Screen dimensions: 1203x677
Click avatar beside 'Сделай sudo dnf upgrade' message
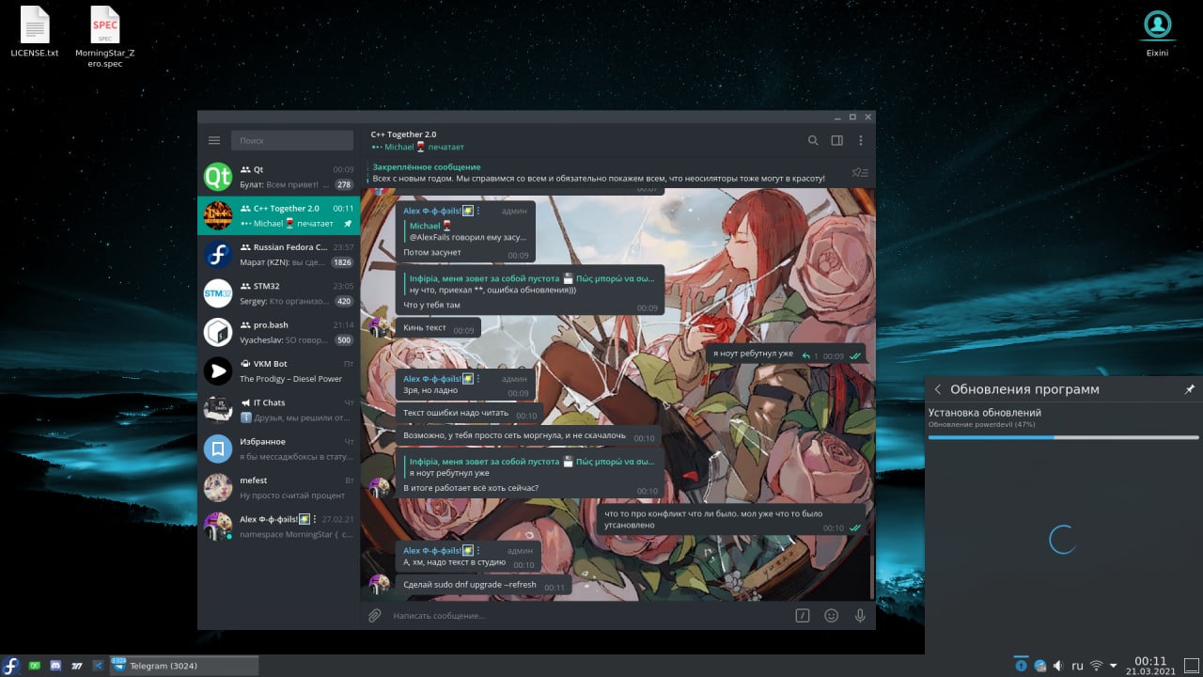379,584
